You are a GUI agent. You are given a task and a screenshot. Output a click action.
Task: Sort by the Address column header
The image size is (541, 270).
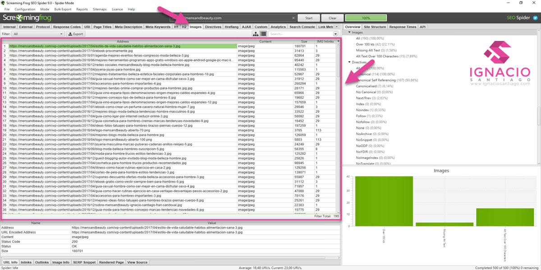point(122,41)
